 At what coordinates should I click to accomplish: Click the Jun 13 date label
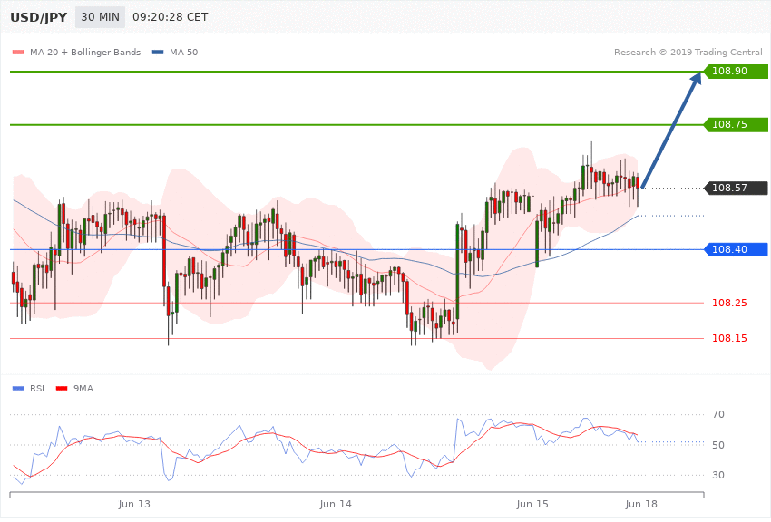[x=134, y=504]
